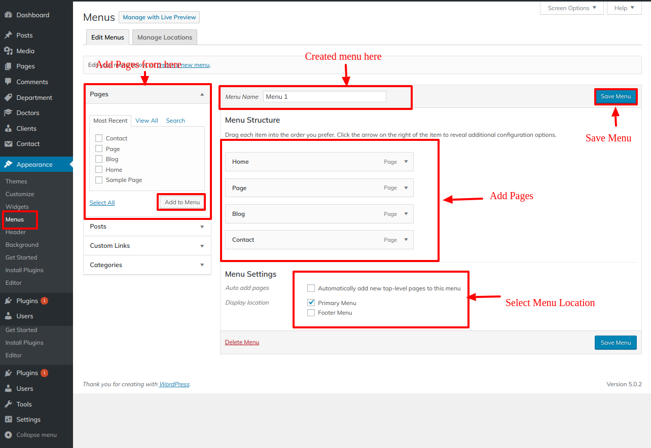Open the View All pages tab
This screenshot has height=448, width=651.
(147, 121)
